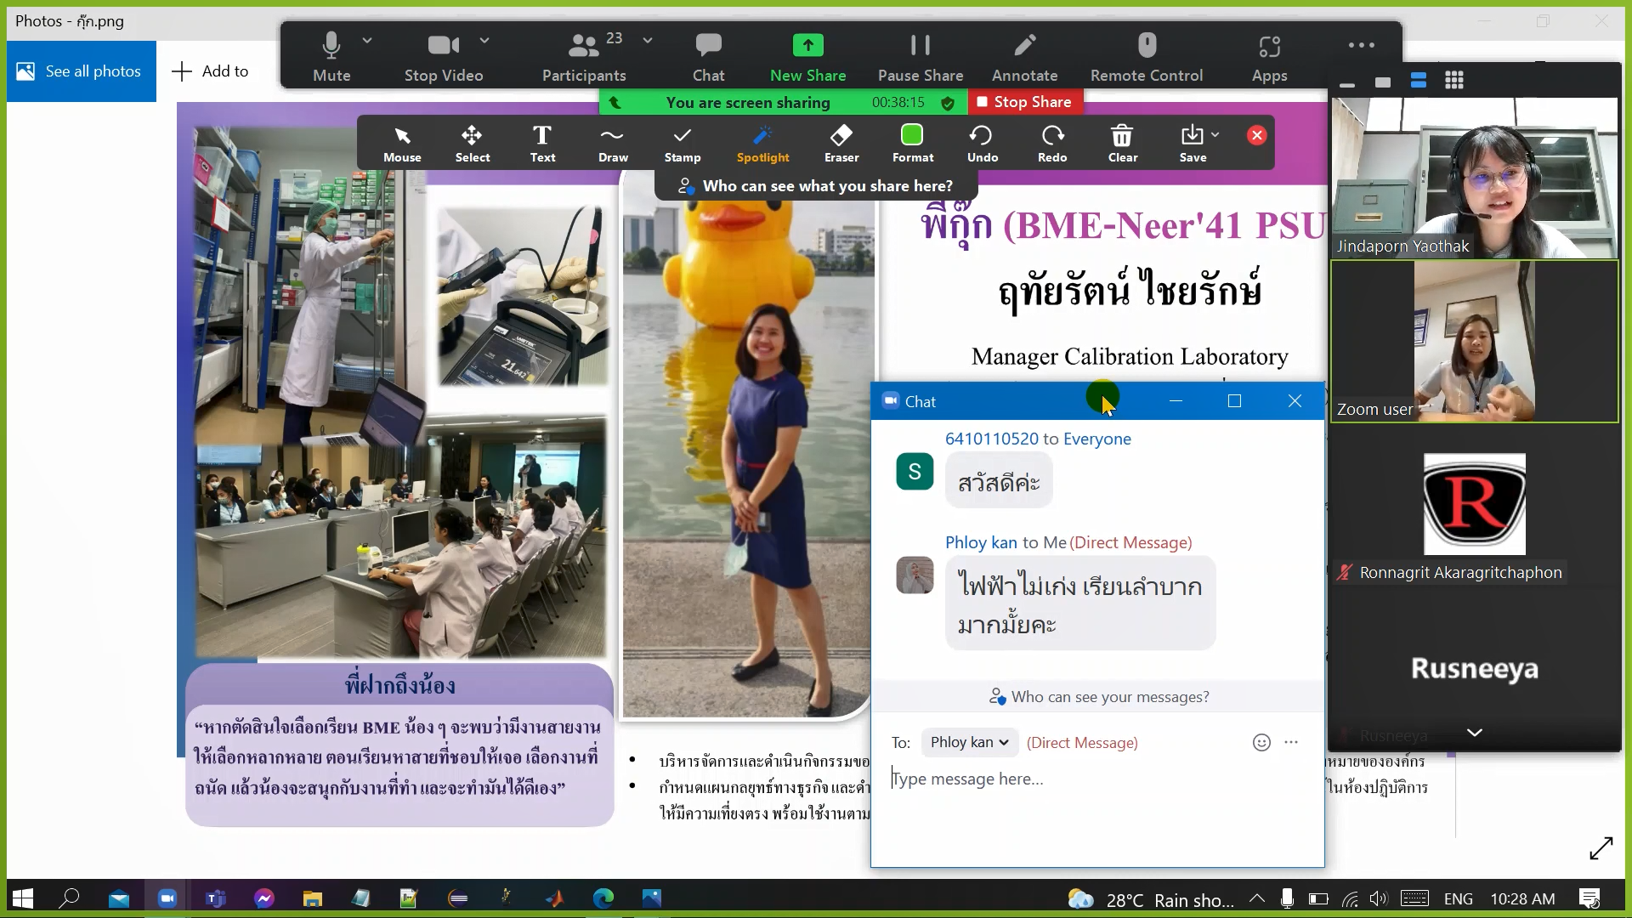Screen dimensions: 1632x918
Task: Open Microsoft Teams from taskbar
Action: [x=216, y=898]
